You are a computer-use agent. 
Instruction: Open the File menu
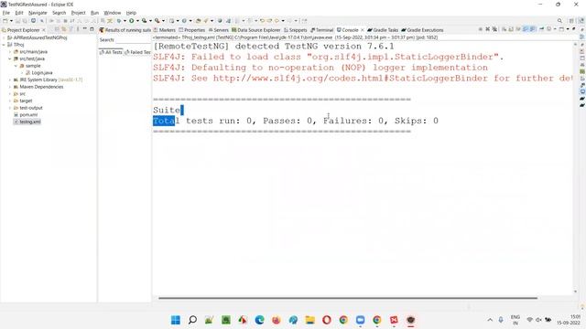tap(6, 13)
